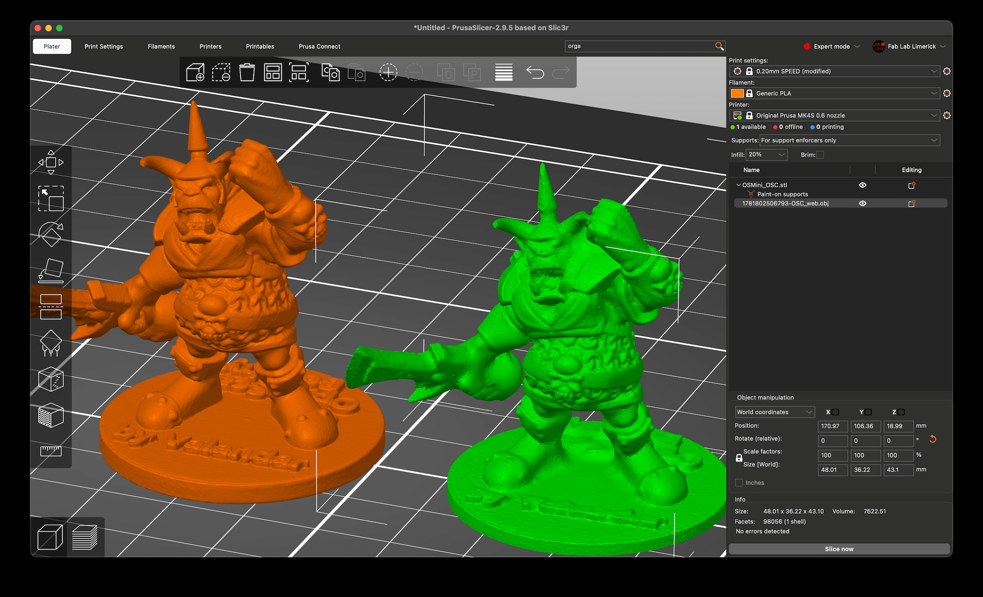Open the Printers tab

click(211, 46)
